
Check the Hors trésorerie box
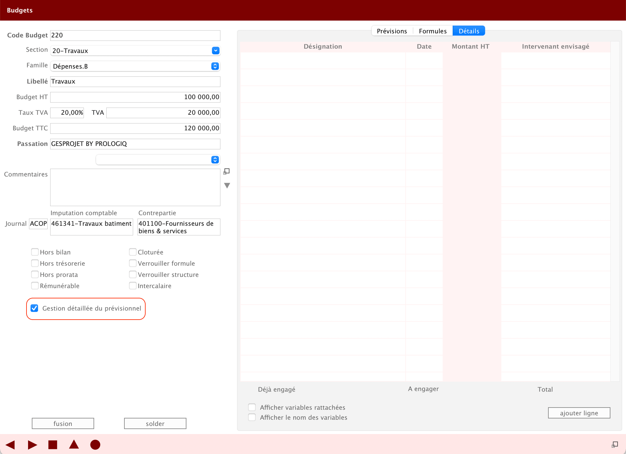[x=35, y=263]
